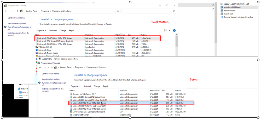
Task: Open the Organize dropdown in Server window
Action: [76, 86]
